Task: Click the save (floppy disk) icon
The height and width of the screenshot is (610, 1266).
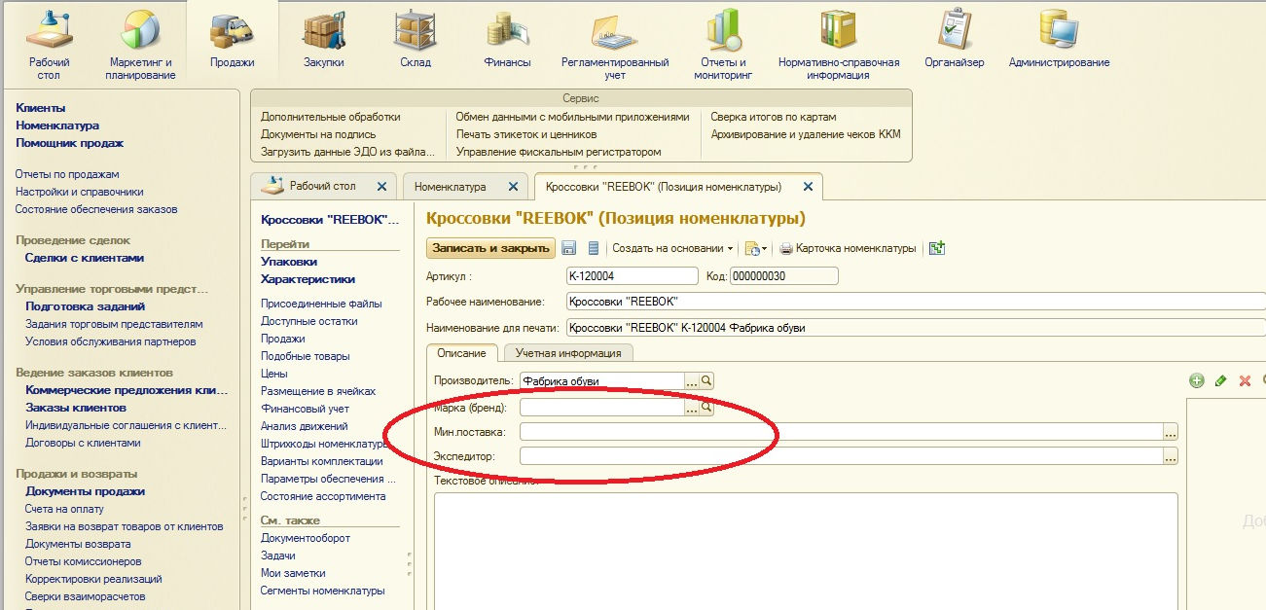Action: (x=569, y=248)
